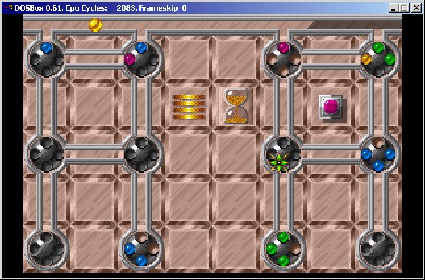Rotate the empty wheel in the bottom-right corner
The image size is (425, 280).
[x=378, y=249]
